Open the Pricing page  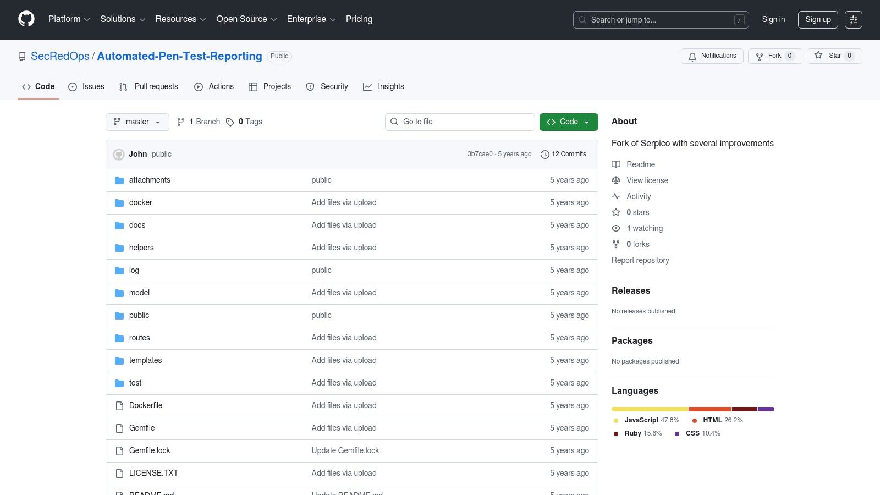tap(359, 19)
